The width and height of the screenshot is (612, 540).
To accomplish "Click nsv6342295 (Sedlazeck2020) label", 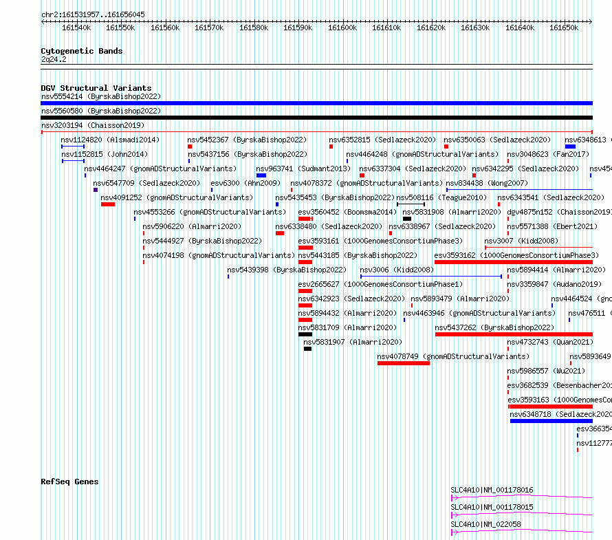I will 525,169.
